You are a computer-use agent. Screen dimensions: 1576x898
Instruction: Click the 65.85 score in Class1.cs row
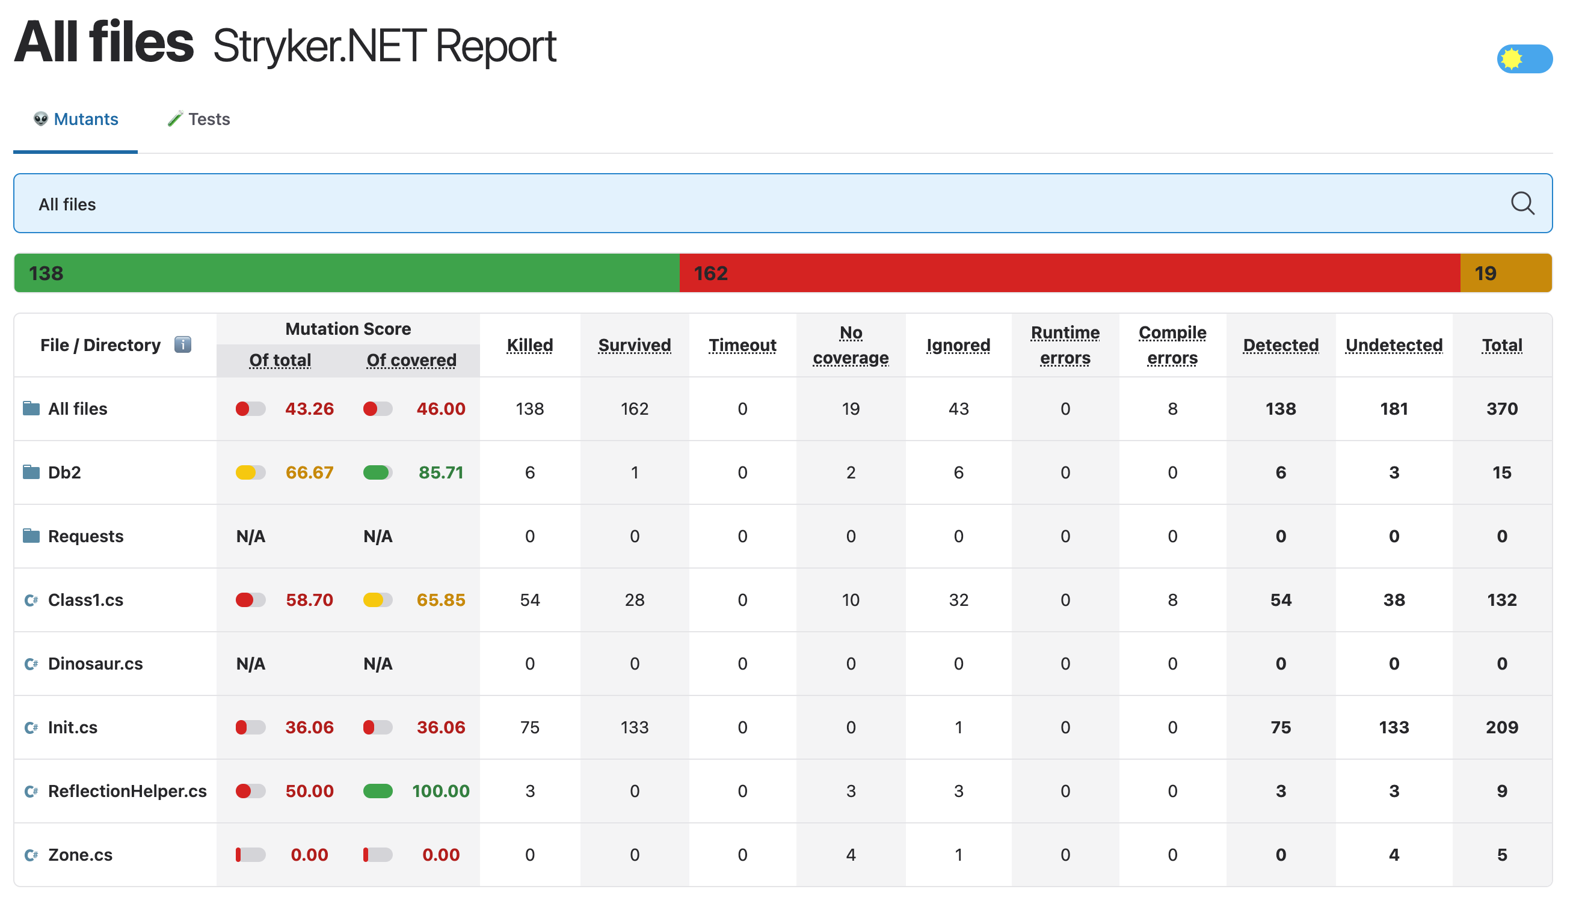click(x=440, y=599)
